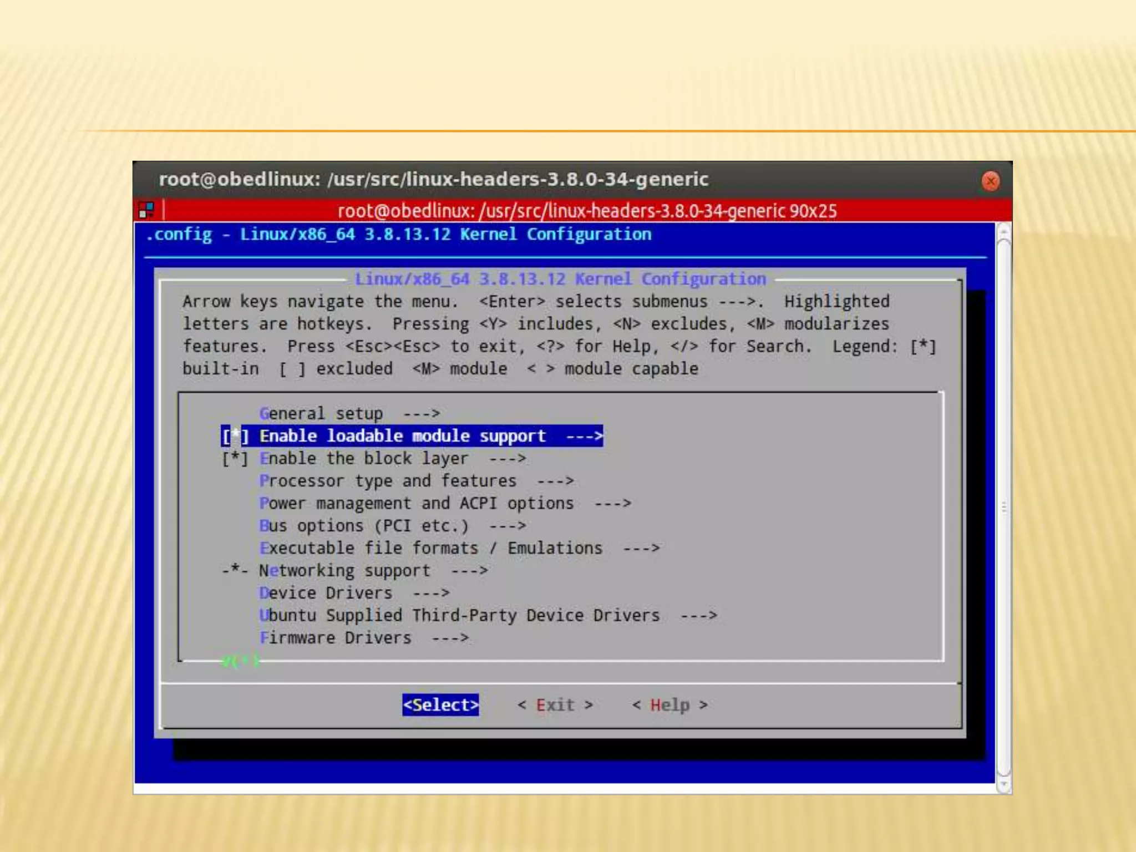Select Bus options (PCI etc.) entry
This screenshot has height=852, width=1136.
(x=363, y=526)
